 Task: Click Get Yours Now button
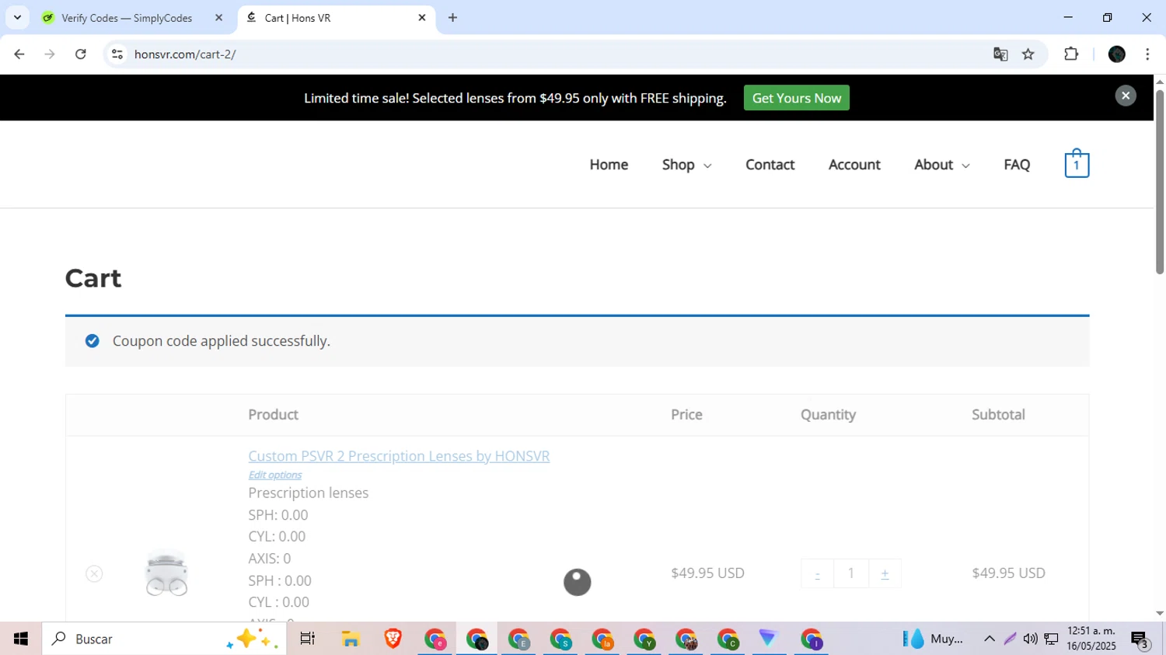tap(796, 98)
